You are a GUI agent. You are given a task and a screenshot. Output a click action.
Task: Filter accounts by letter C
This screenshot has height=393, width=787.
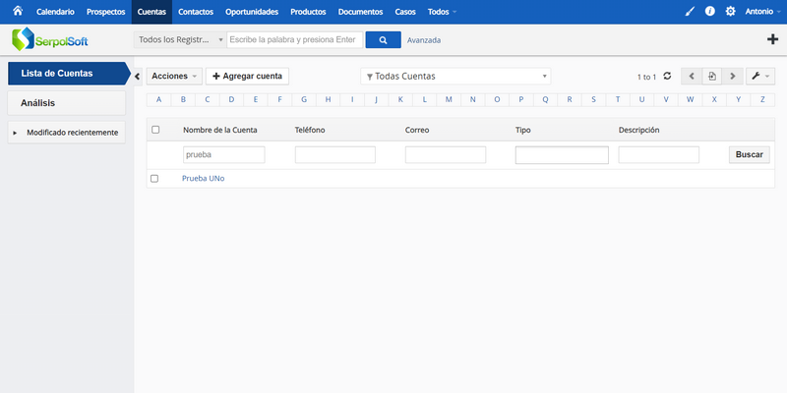pyautogui.click(x=208, y=100)
